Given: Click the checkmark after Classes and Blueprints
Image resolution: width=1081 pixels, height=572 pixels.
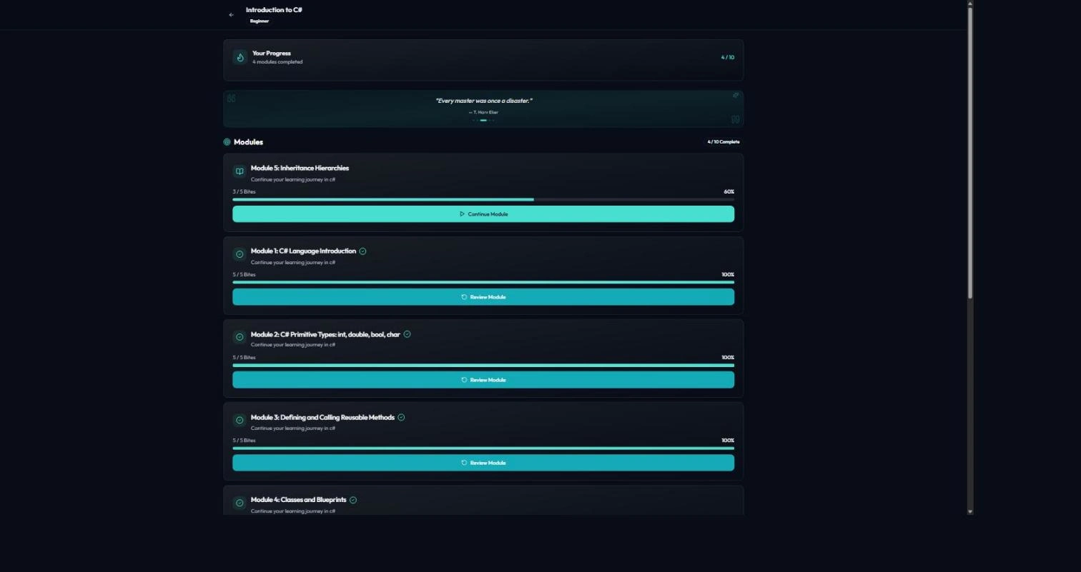Looking at the screenshot, I should point(353,501).
